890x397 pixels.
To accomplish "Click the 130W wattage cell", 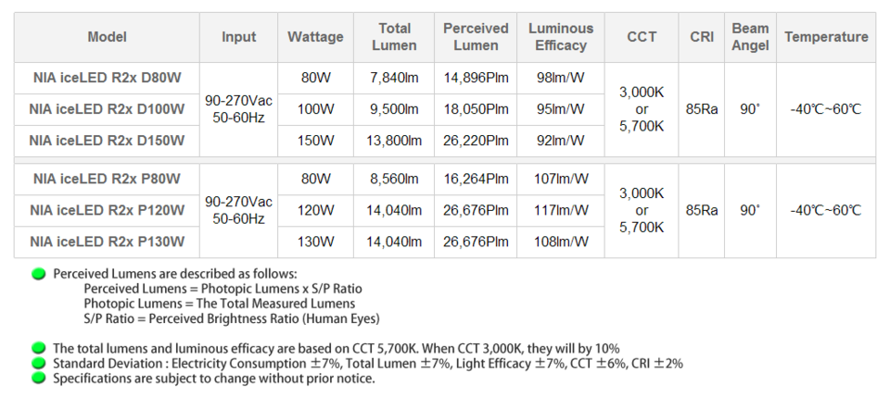I will [315, 242].
